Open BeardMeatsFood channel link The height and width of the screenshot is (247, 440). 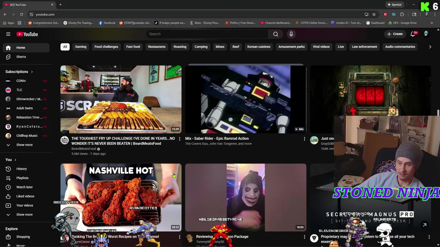click(84, 149)
